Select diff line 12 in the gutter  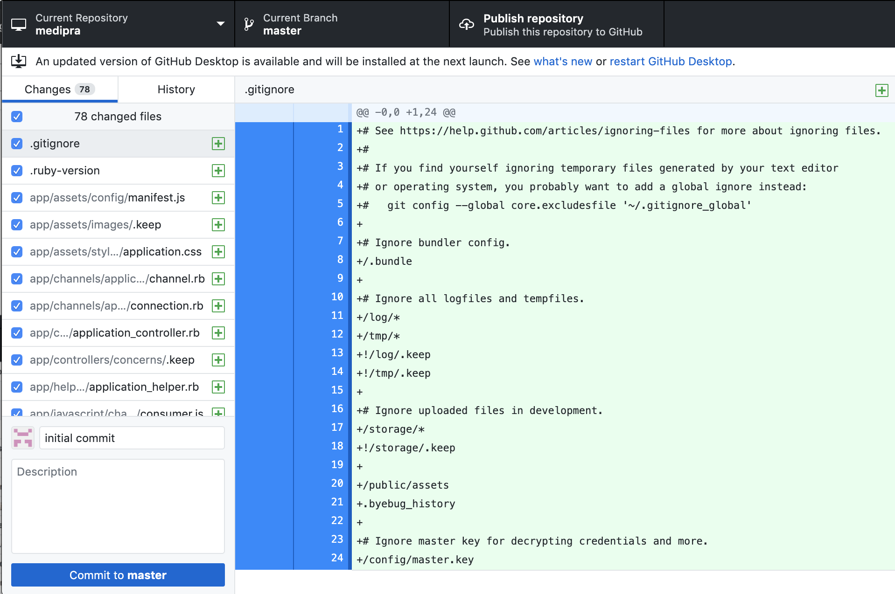coord(322,334)
